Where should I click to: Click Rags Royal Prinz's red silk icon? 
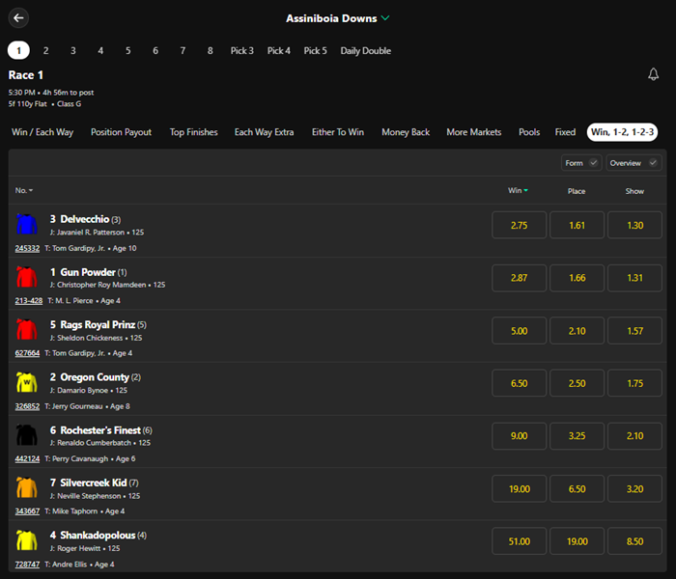pos(27,329)
